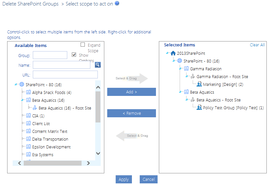Click the globe icon for SharePoint - 80 in Available Items
The height and width of the screenshot is (185, 270).
click(x=22, y=85)
